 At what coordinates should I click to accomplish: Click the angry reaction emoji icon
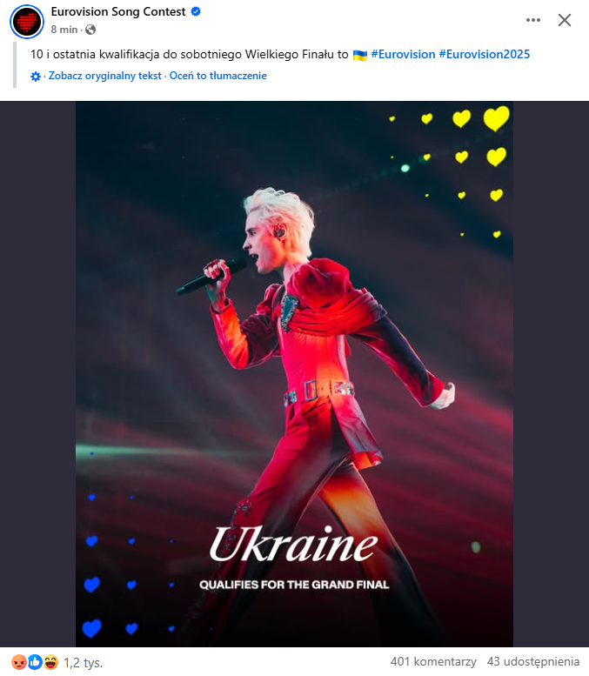click(19, 662)
